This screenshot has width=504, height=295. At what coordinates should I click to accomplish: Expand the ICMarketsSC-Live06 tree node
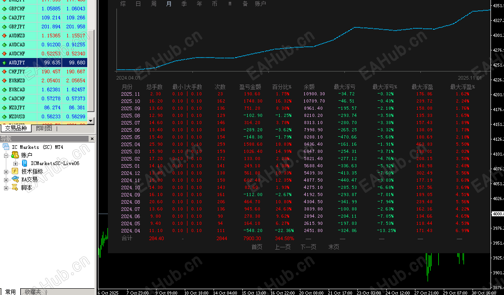click(15, 164)
